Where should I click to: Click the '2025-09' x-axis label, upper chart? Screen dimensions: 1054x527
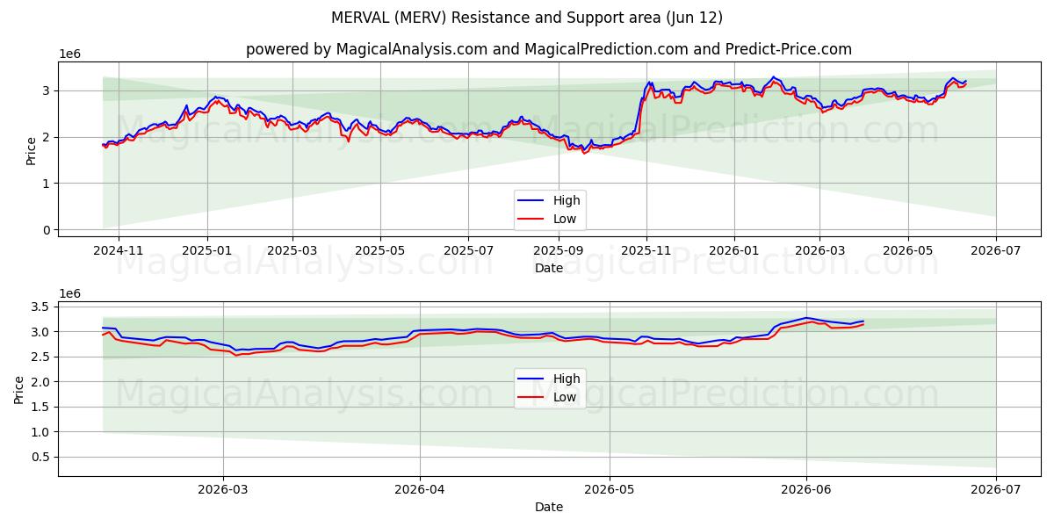[558, 250]
